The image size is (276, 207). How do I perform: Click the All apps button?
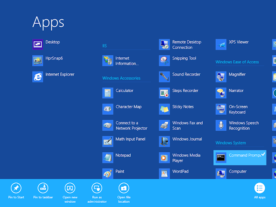click(x=260, y=191)
